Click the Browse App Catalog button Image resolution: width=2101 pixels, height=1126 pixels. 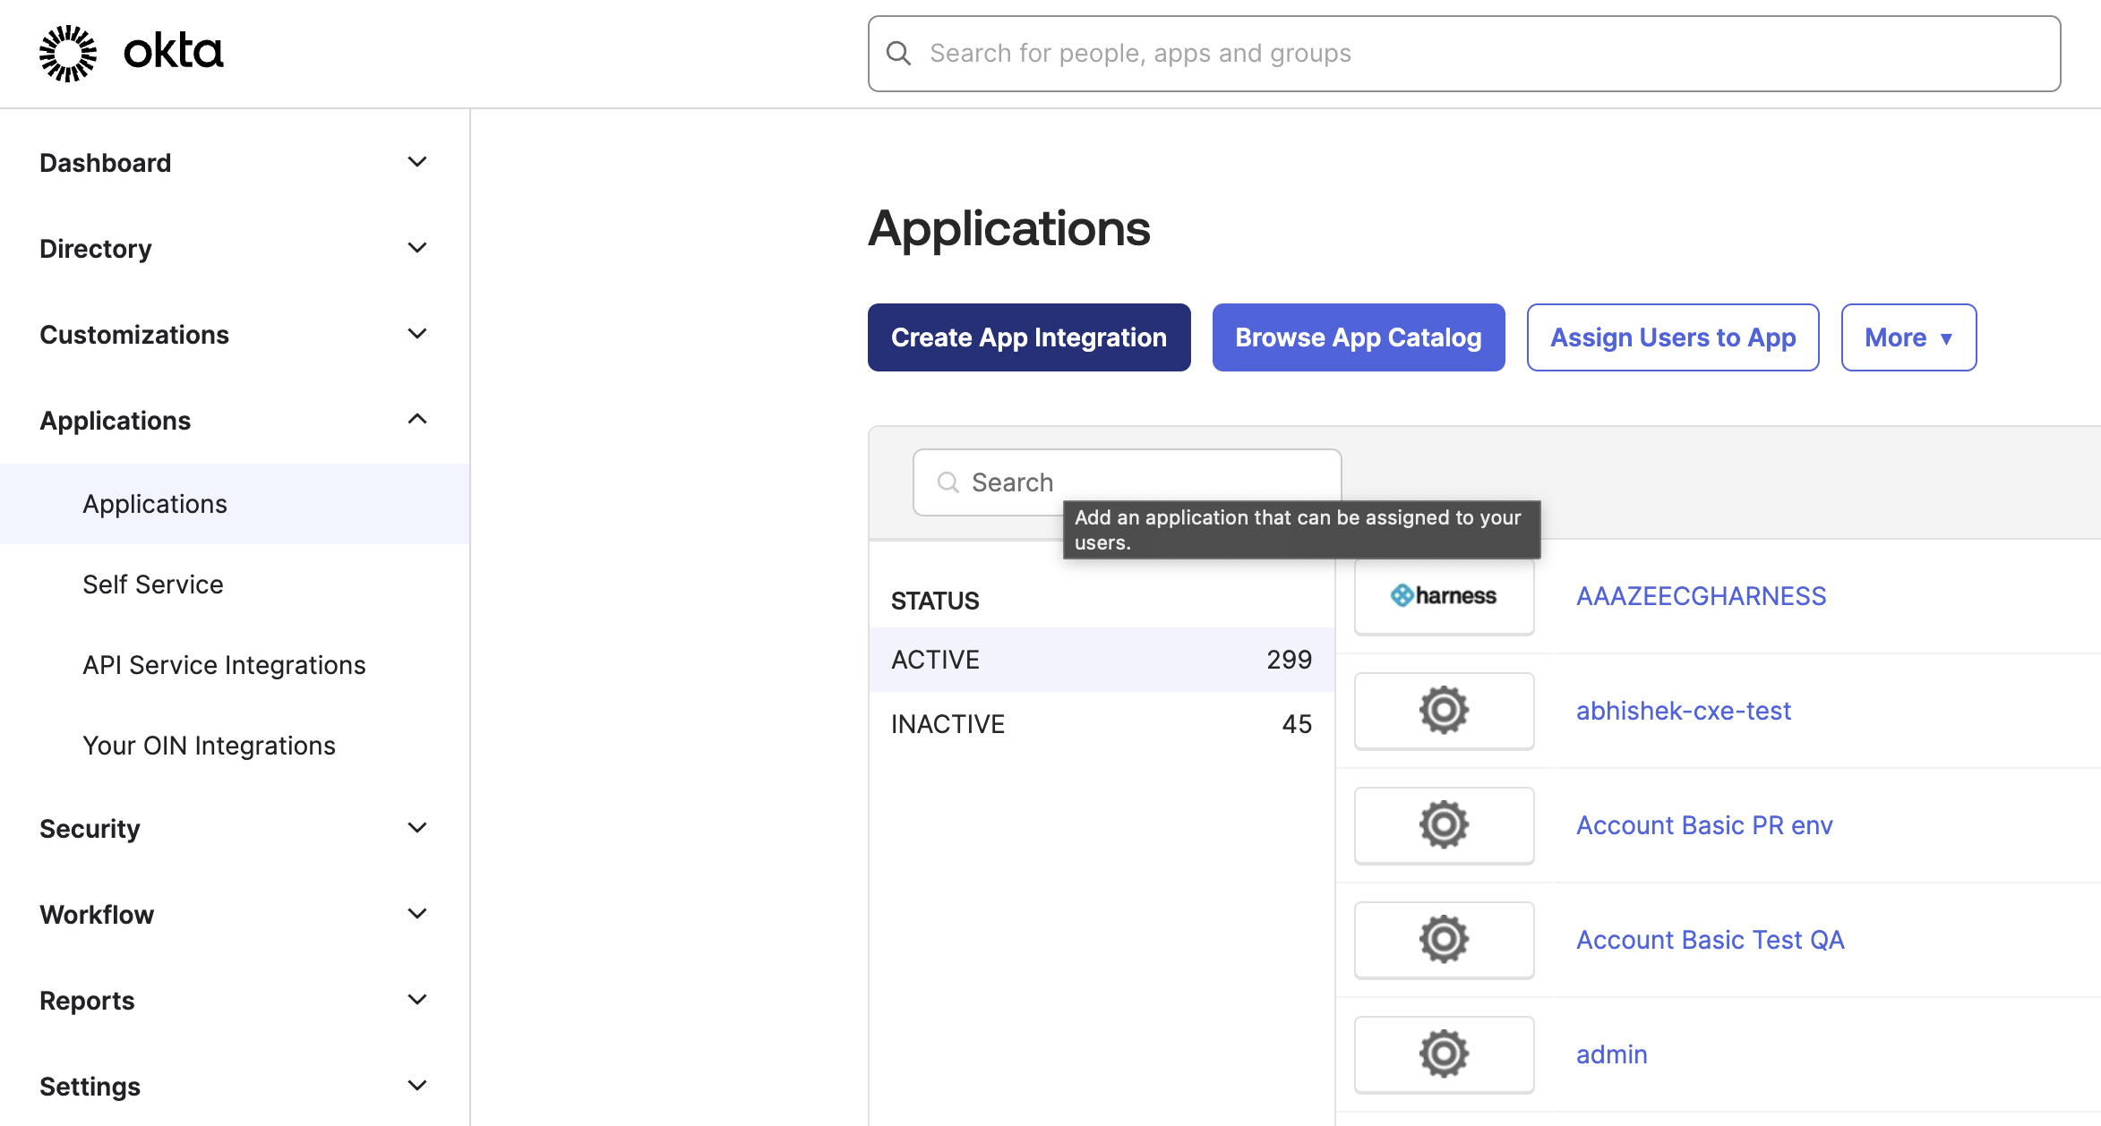point(1358,337)
